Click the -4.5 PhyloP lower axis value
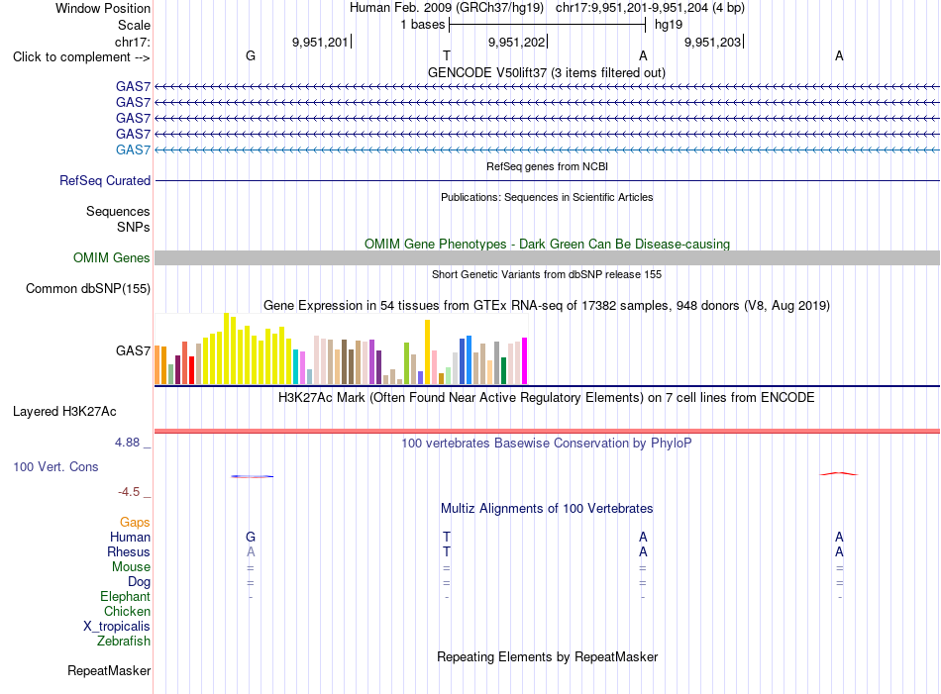This screenshot has height=694, width=941. 129,492
